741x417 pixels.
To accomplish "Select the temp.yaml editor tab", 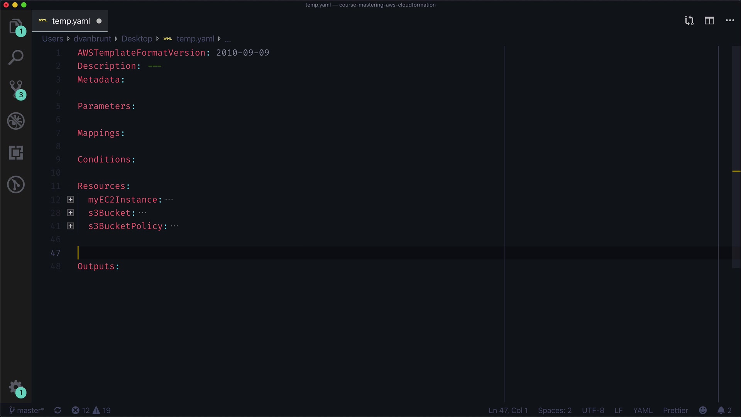I will (x=71, y=21).
